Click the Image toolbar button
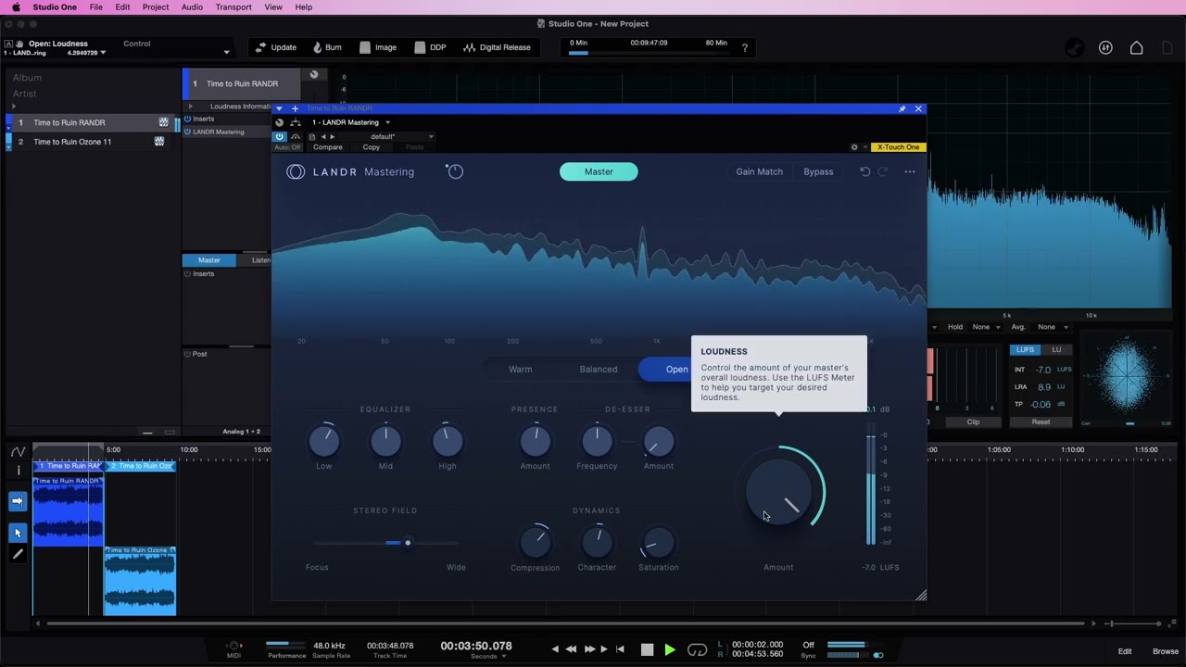The height and width of the screenshot is (667, 1186). pos(378,47)
